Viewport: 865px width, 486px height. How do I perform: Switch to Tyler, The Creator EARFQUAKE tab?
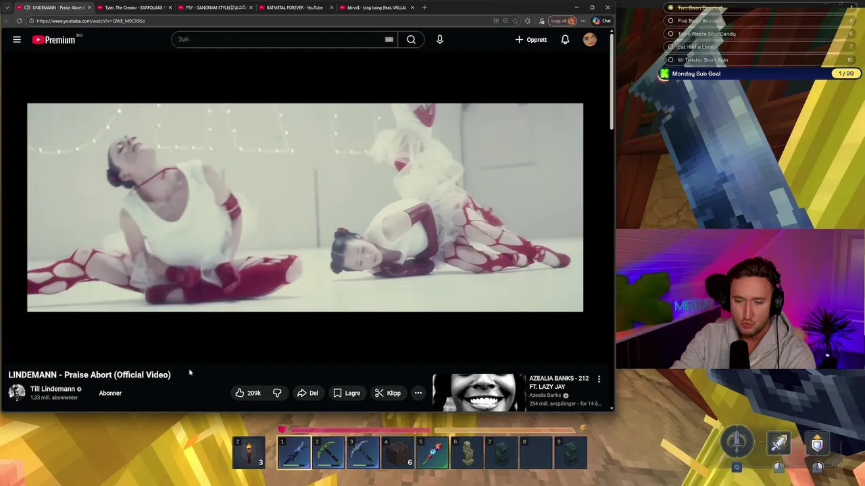(134, 7)
